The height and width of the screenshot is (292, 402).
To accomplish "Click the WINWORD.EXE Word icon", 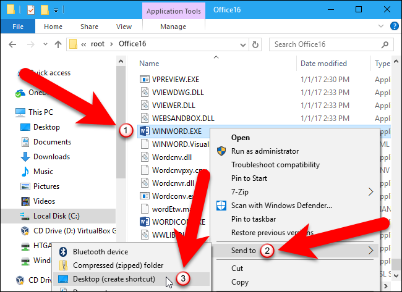I will [144, 131].
